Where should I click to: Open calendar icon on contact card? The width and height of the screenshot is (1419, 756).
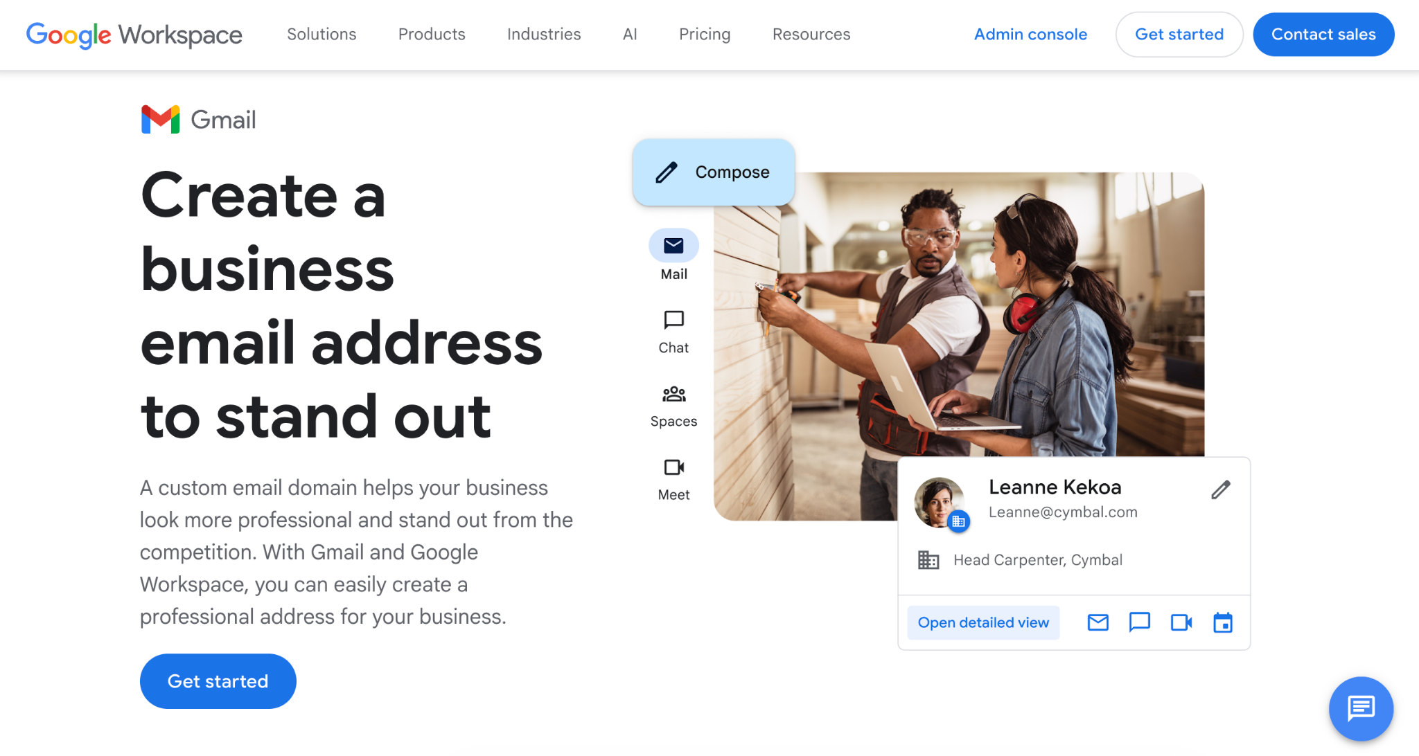(x=1223, y=623)
